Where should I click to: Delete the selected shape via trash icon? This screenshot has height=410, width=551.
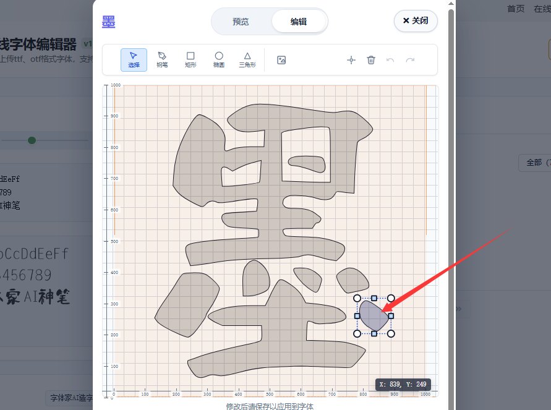point(371,60)
